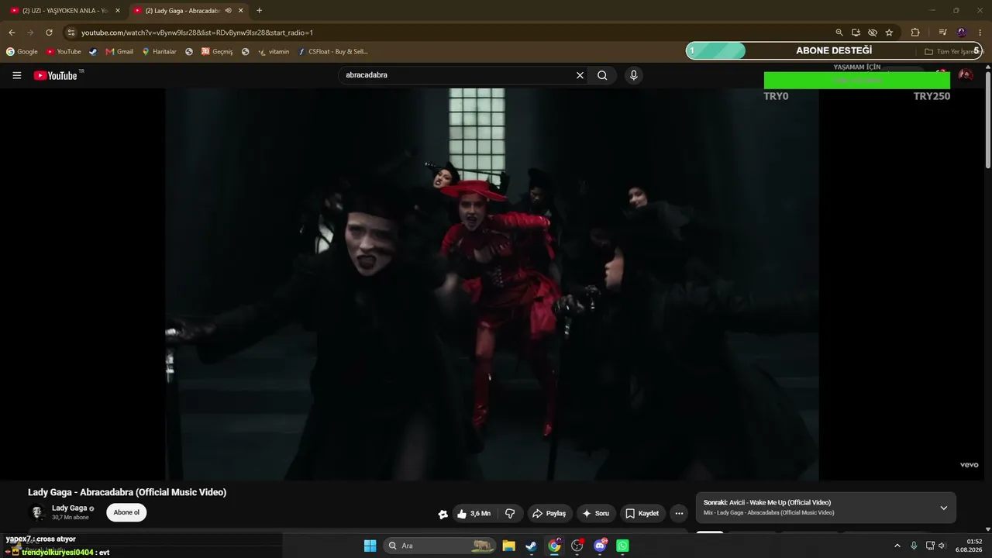
Task: Open the Chrome three-dot menu
Action: click(980, 33)
